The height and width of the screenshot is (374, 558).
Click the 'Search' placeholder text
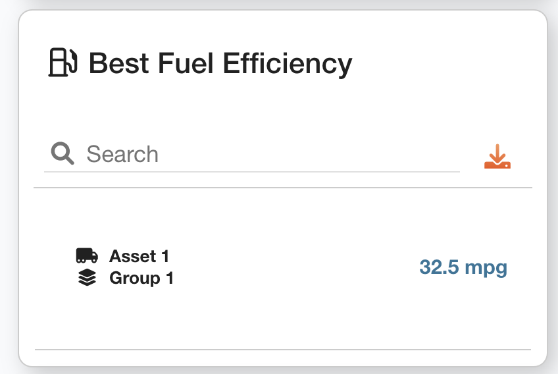click(122, 155)
